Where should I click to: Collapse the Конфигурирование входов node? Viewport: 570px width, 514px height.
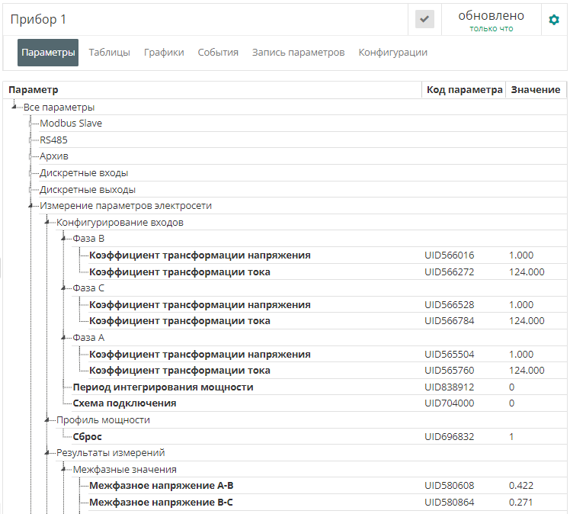point(48,223)
